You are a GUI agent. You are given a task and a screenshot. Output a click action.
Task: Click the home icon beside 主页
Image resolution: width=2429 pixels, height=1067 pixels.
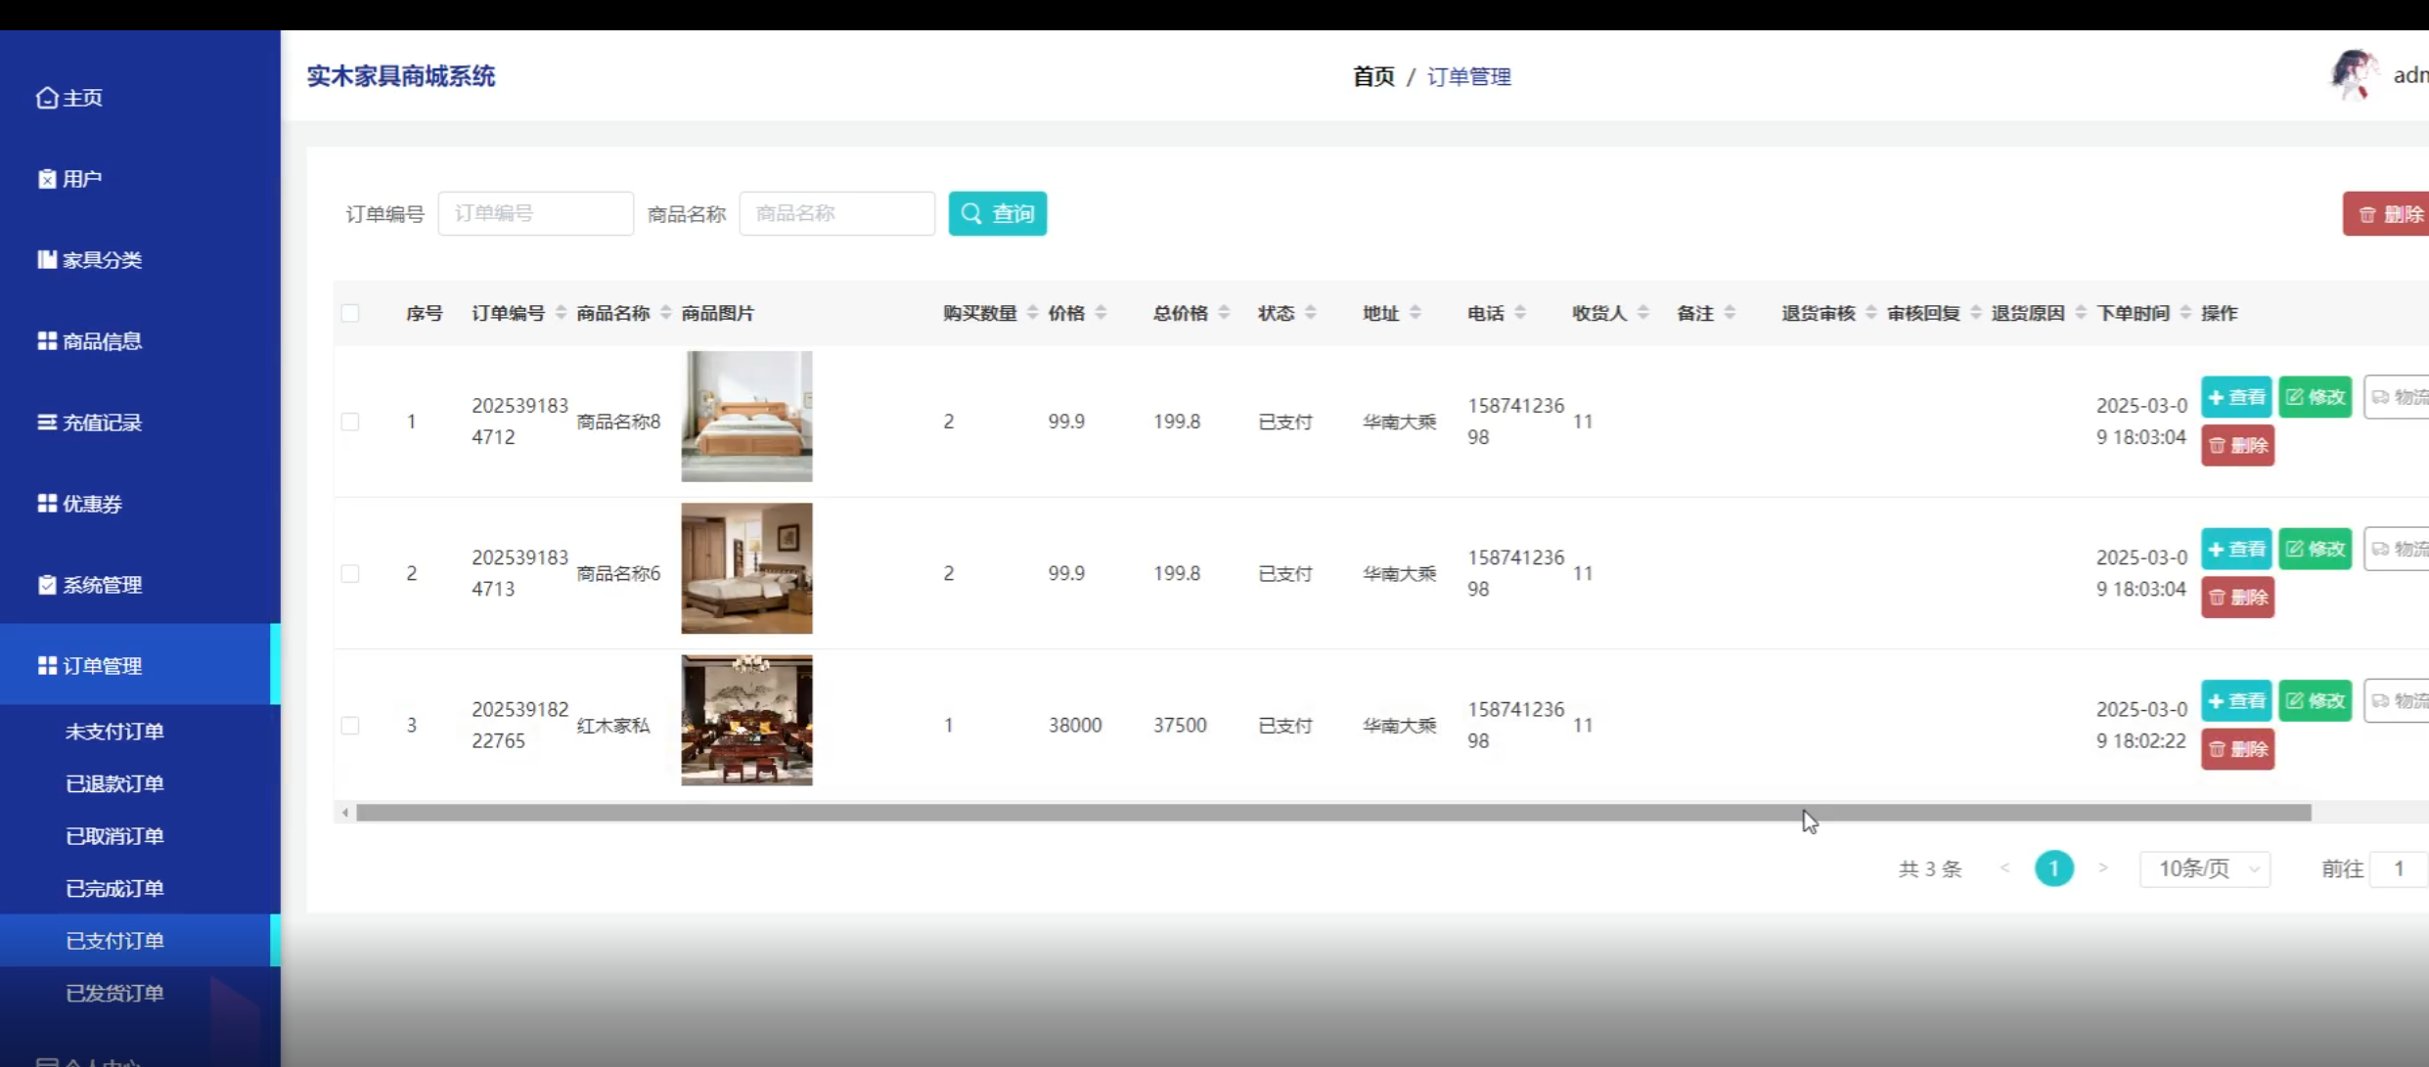click(46, 98)
